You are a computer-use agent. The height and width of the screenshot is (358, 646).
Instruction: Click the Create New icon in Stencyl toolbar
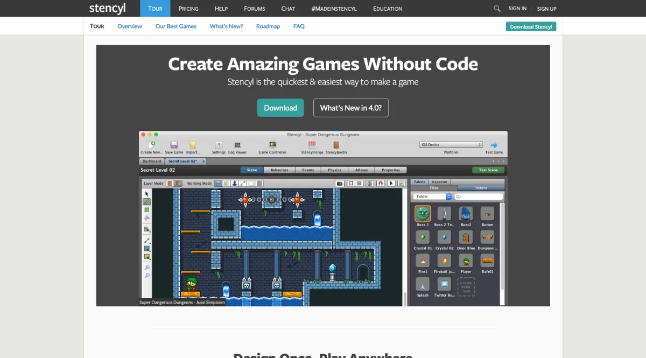(151, 145)
